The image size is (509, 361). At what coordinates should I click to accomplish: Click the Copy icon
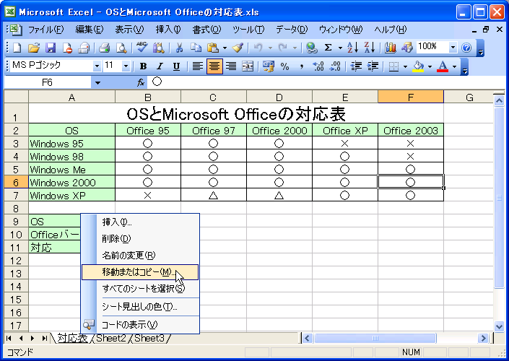click(196, 48)
